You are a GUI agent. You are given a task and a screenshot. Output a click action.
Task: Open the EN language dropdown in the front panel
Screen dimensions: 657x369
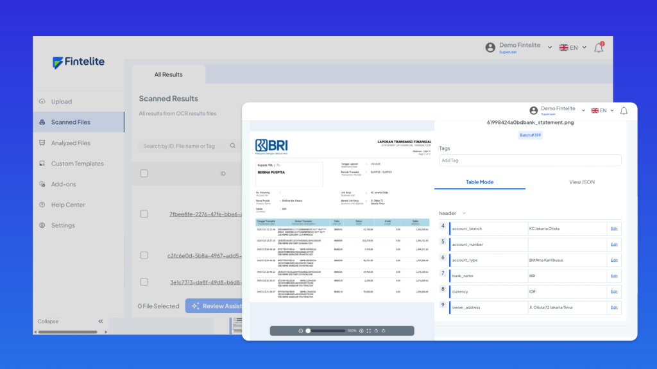(x=602, y=110)
